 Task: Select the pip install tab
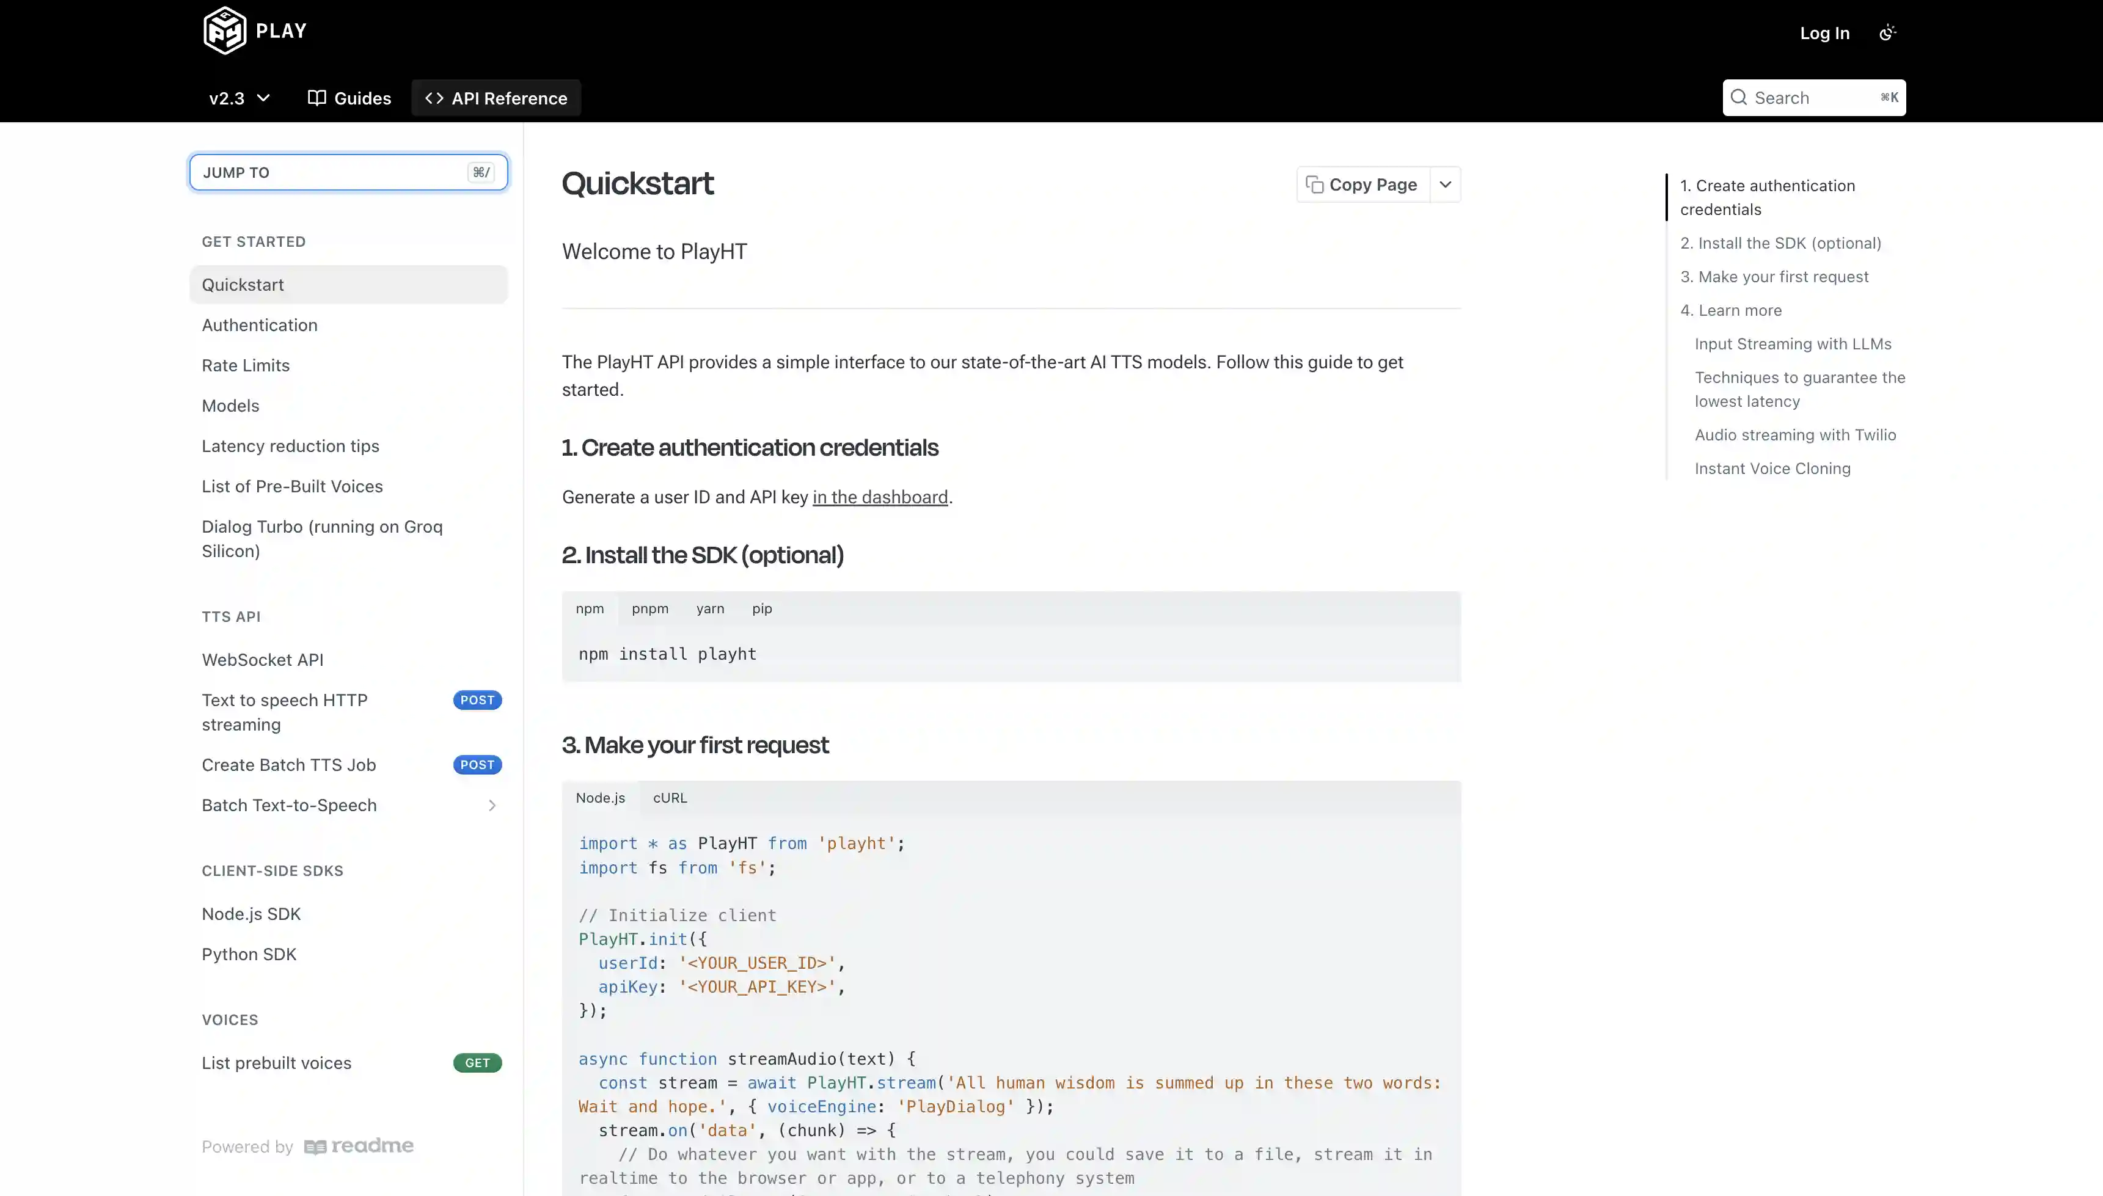coord(761,608)
